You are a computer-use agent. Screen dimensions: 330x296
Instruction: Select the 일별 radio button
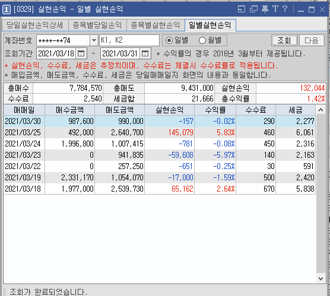(x=169, y=40)
